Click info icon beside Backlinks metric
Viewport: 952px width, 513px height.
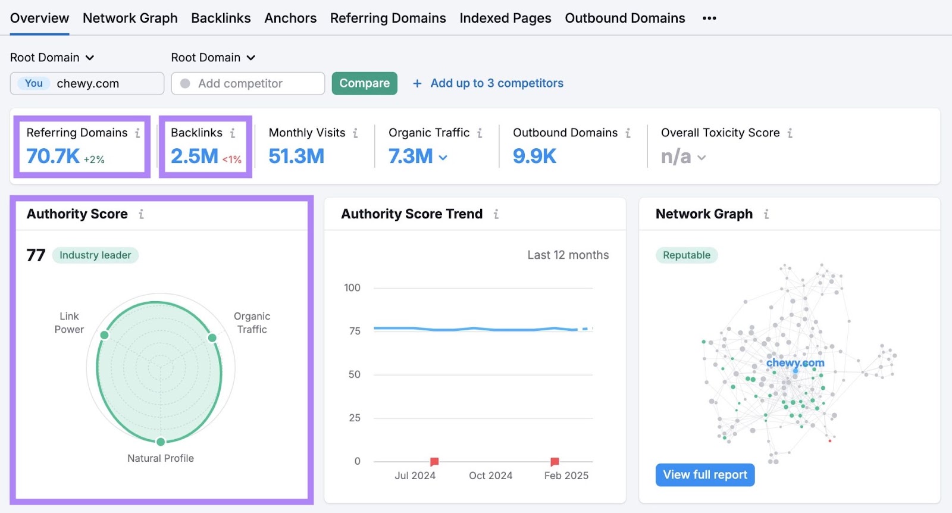233,133
